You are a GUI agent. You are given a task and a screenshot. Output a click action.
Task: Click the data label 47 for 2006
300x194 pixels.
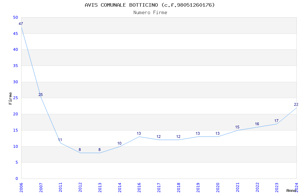(21, 24)
